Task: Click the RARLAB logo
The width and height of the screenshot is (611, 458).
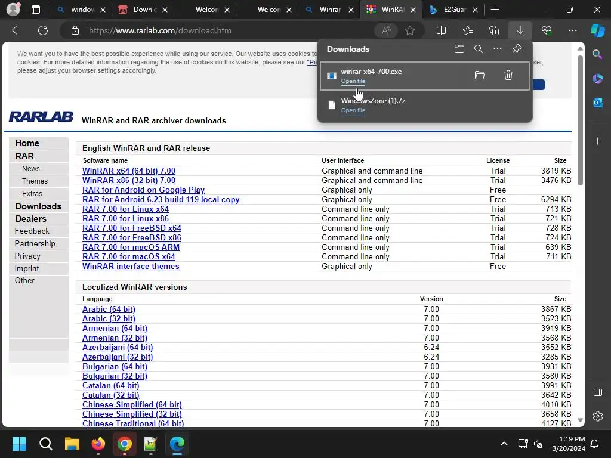Action: [x=41, y=116]
